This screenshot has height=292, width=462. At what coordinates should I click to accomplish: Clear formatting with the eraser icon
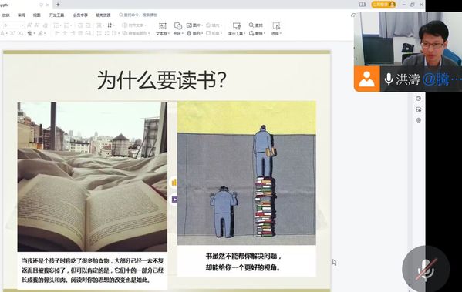[46, 25]
